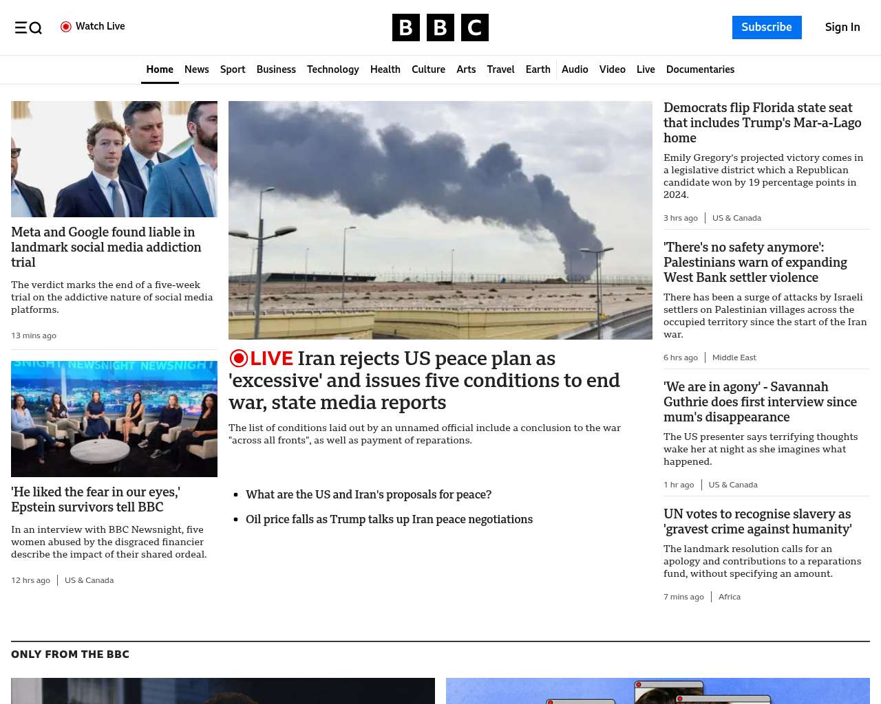The width and height of the screenshot is (881, 704).
Task: Open the menu and search icon
Action: (28, 27)
